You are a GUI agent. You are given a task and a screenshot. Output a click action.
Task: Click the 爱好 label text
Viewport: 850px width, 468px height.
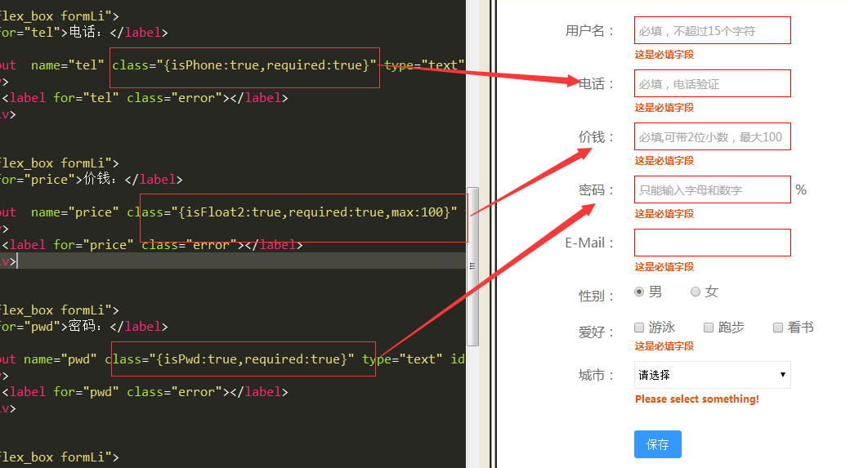[596, 332]
